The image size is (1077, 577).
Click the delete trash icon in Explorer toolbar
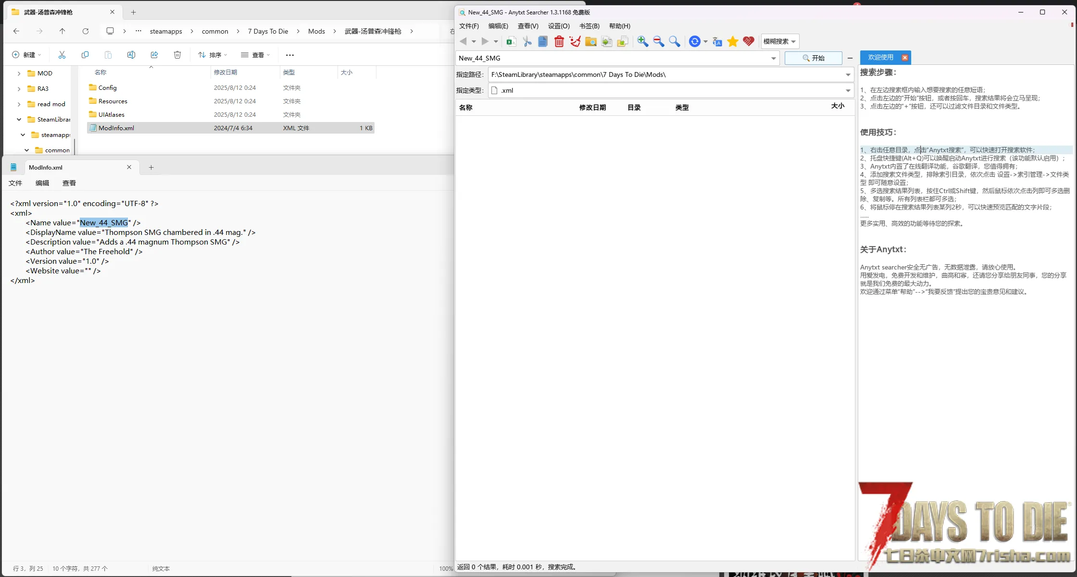177,55
